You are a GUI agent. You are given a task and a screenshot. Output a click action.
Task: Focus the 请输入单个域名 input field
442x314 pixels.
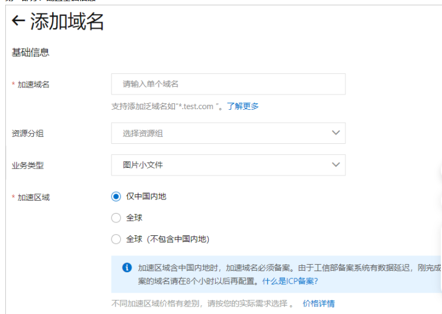pyautogui.click(x=228, y=84)
